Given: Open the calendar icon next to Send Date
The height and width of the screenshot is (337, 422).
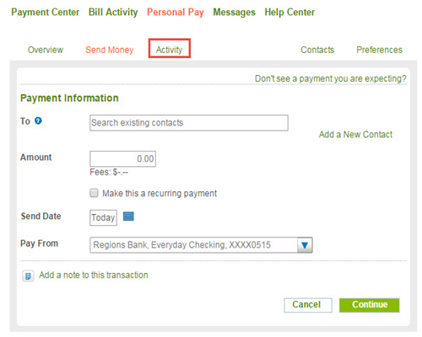Looking at the screenshot, I should tap(128, 217).
